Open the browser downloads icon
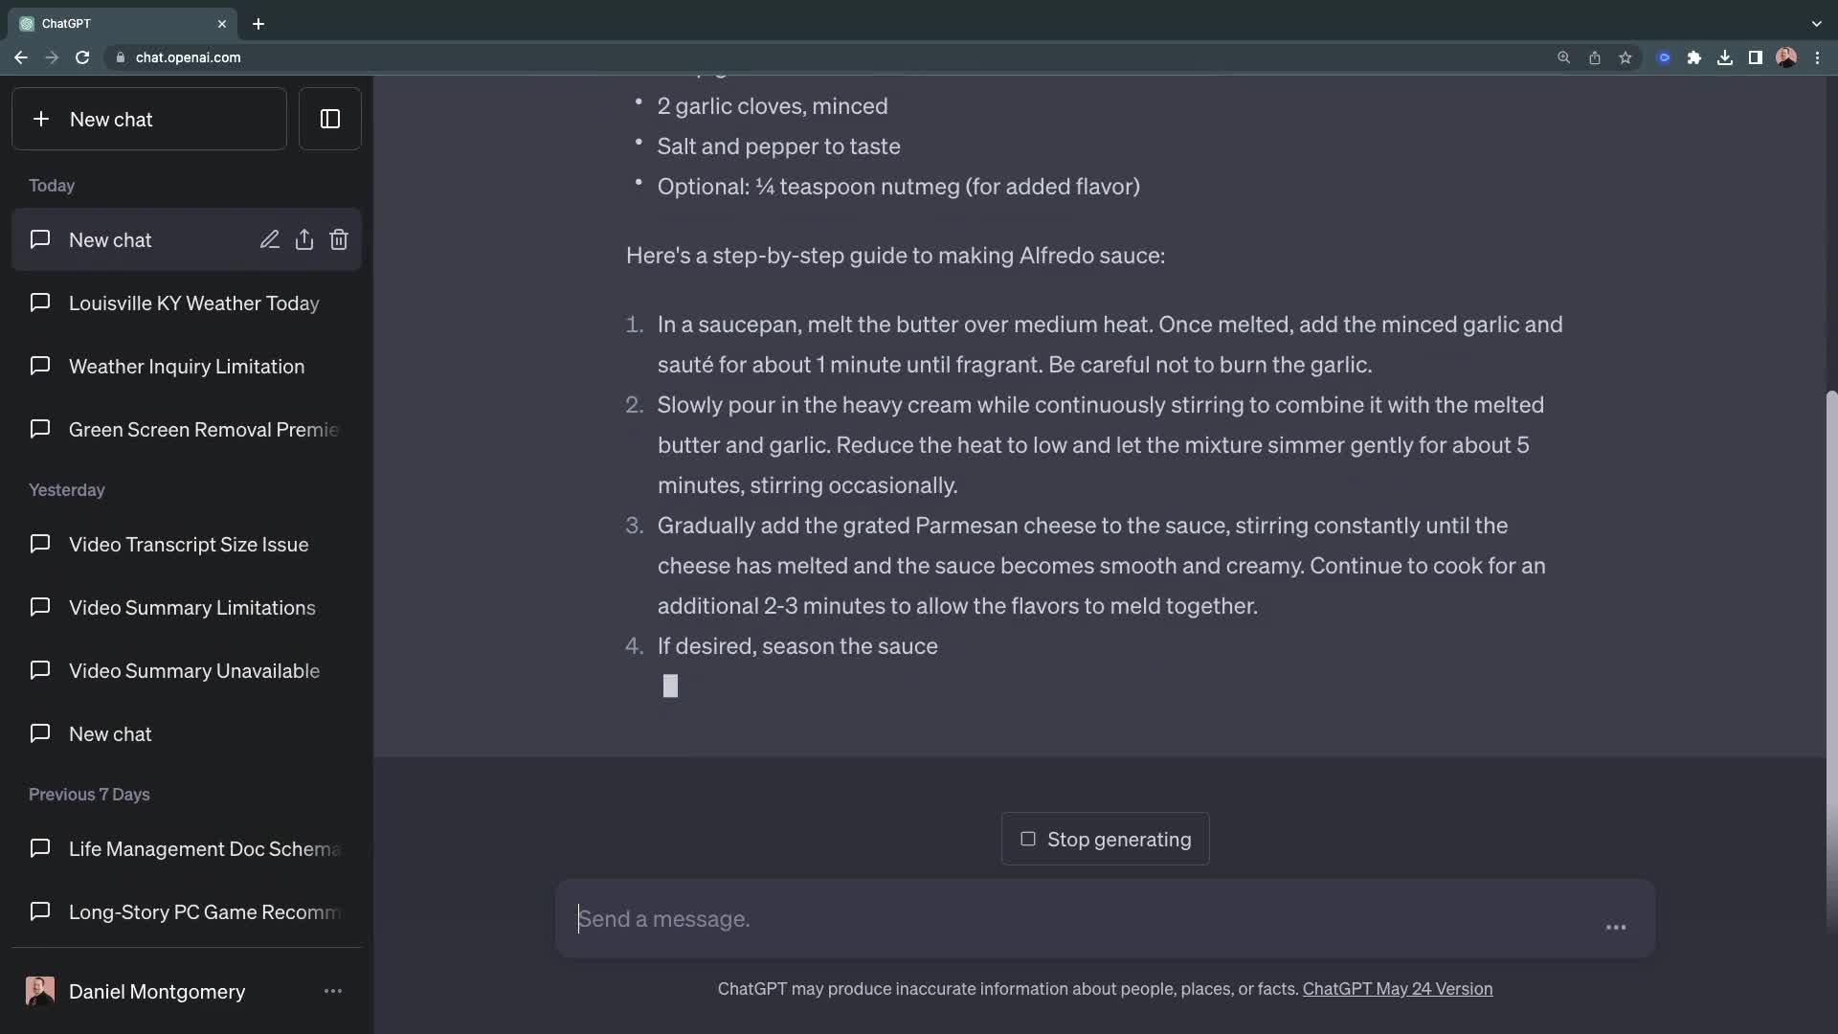The height and width of the screenshot is (1034, 1838). coord(1724,57)
